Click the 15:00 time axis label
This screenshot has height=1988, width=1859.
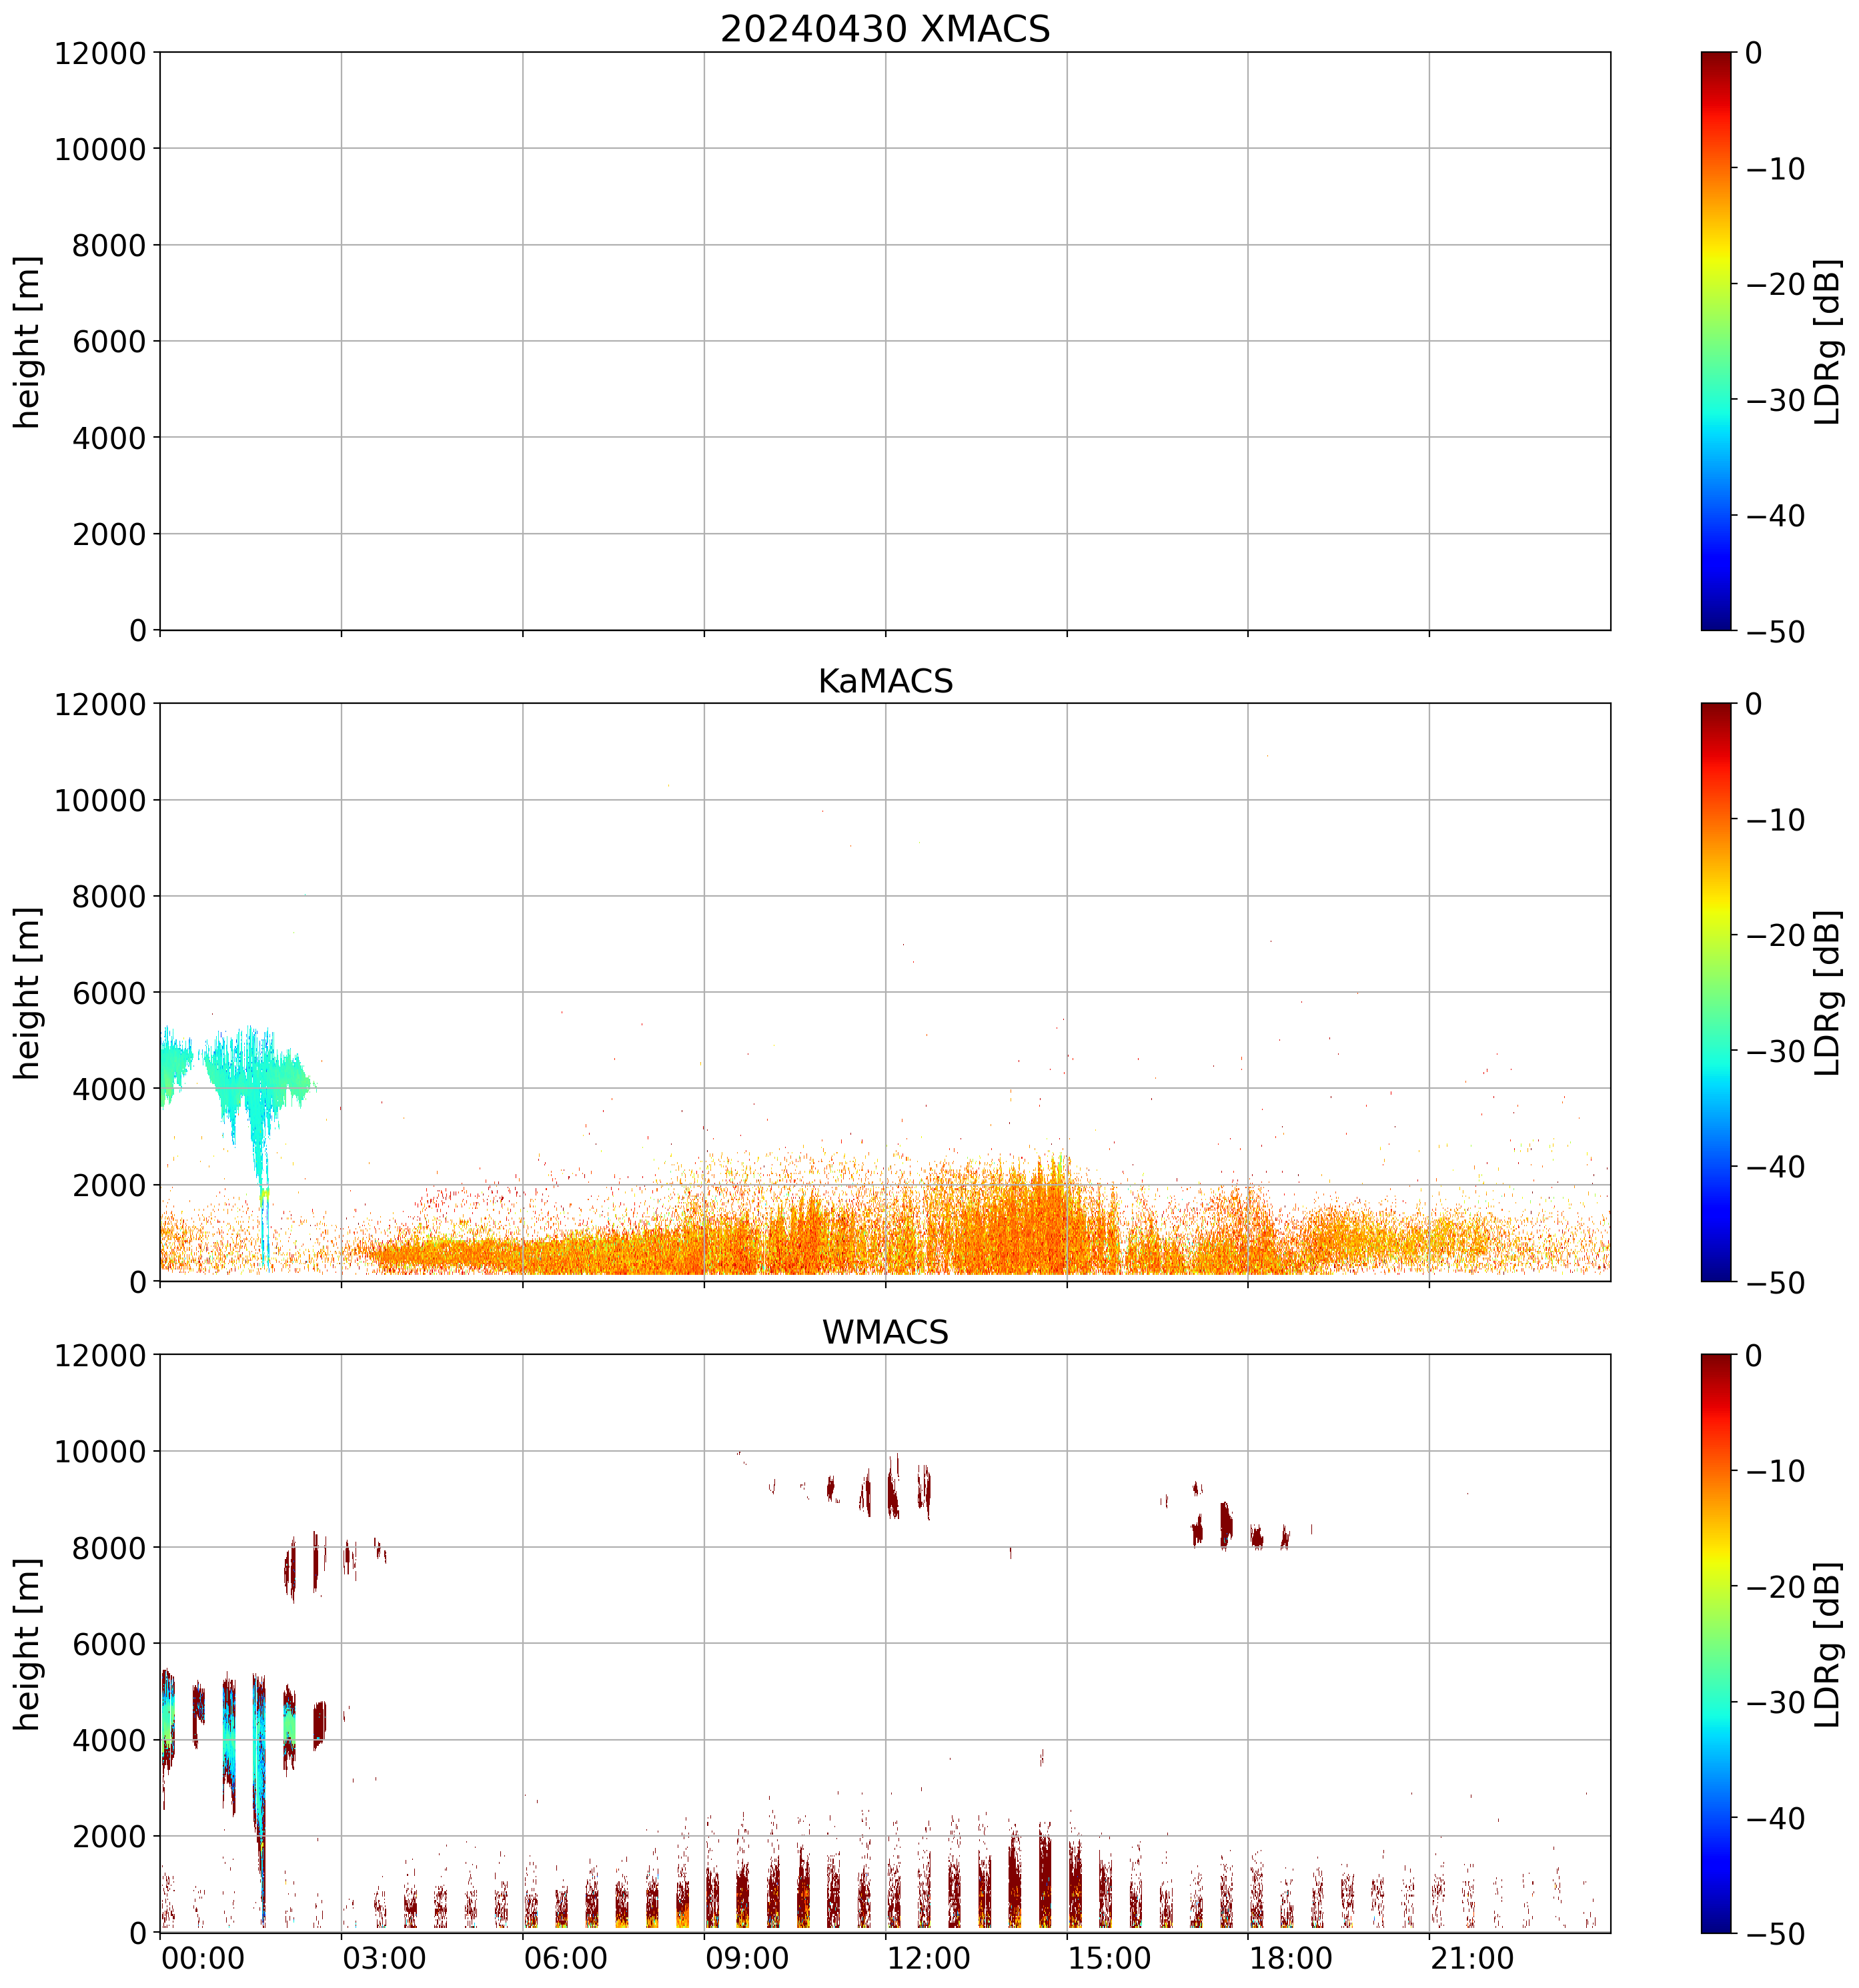click(1109, 1958)
